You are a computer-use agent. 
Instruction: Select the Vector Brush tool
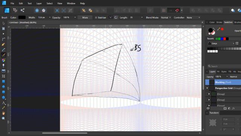(x=3, y=55)
